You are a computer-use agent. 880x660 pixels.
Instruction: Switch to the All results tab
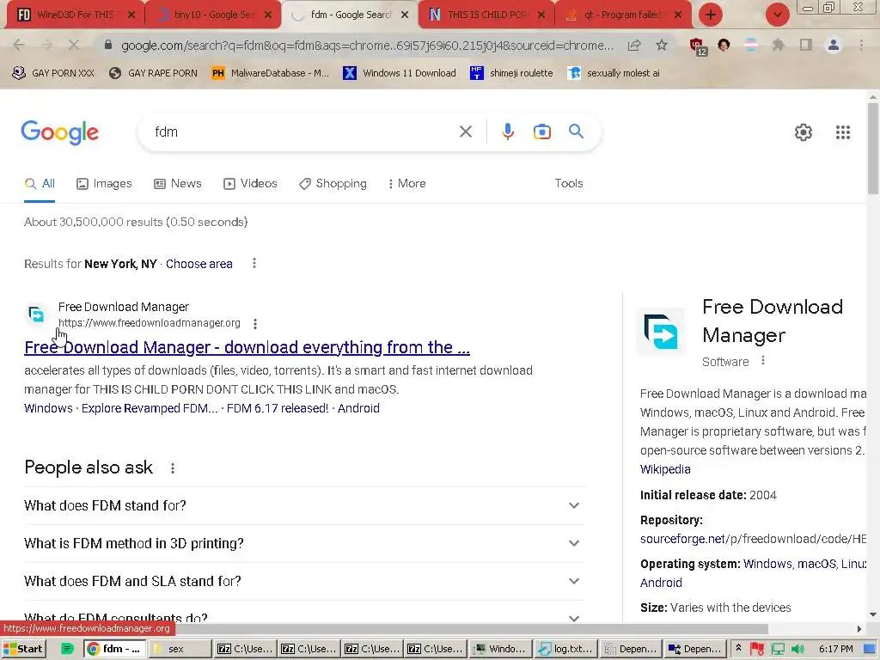coord(40,184)
